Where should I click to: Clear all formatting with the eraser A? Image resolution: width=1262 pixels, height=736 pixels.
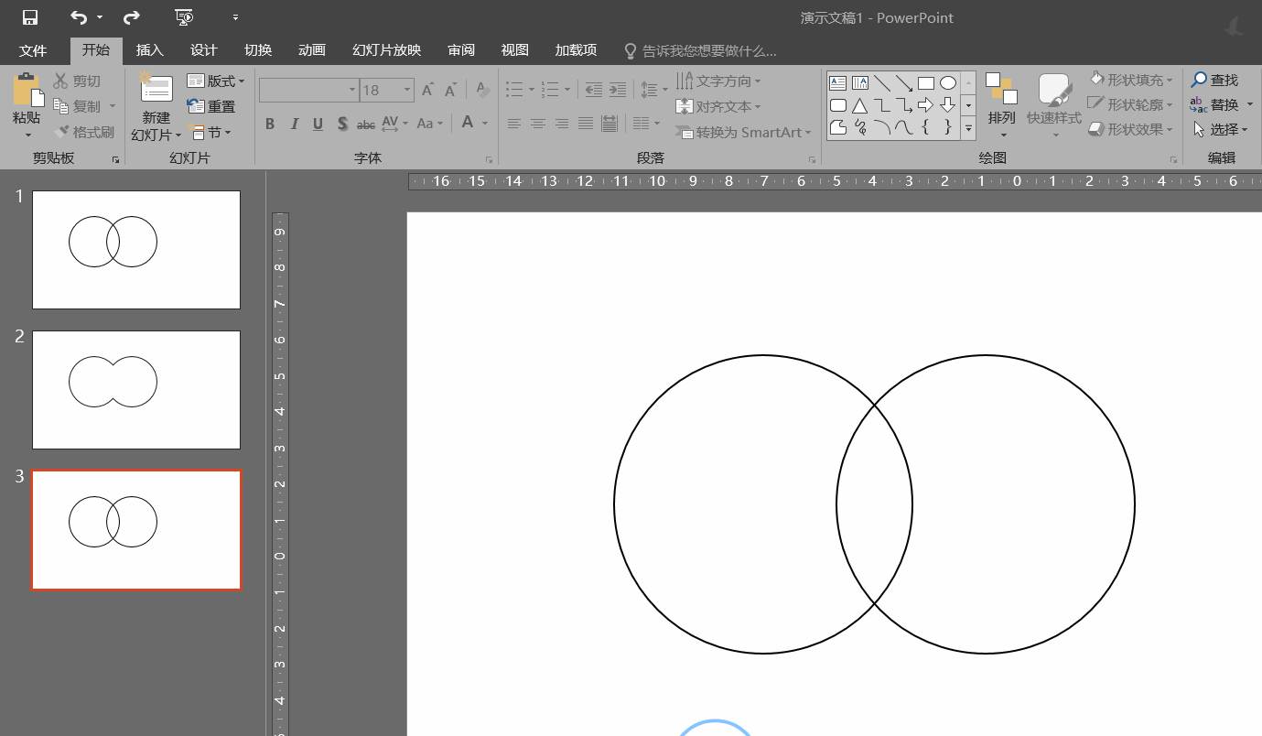click(483, 90)
